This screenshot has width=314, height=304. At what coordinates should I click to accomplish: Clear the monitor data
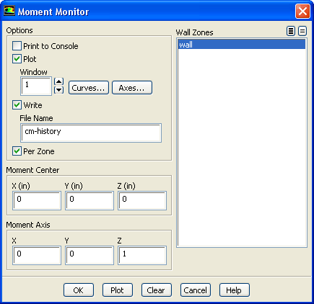pyautogui.click(x=157, y=290)
